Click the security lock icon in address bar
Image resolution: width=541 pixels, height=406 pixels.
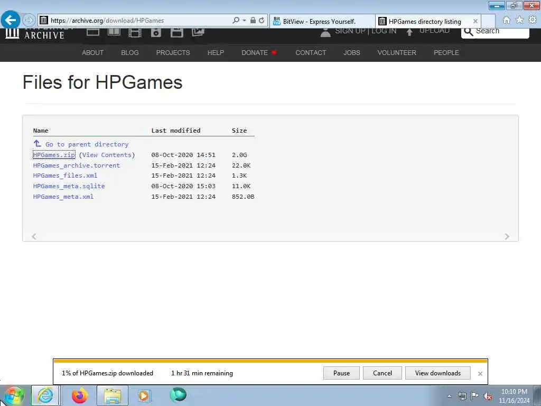pos(253,21)
